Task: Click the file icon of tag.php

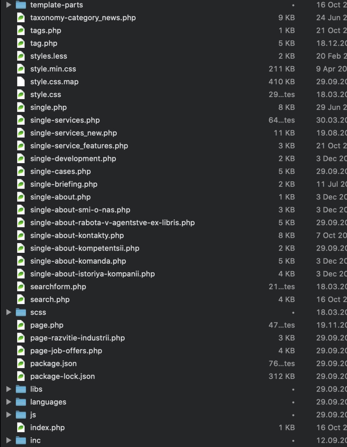Action: pyautogui.click(x=21, y=43)
